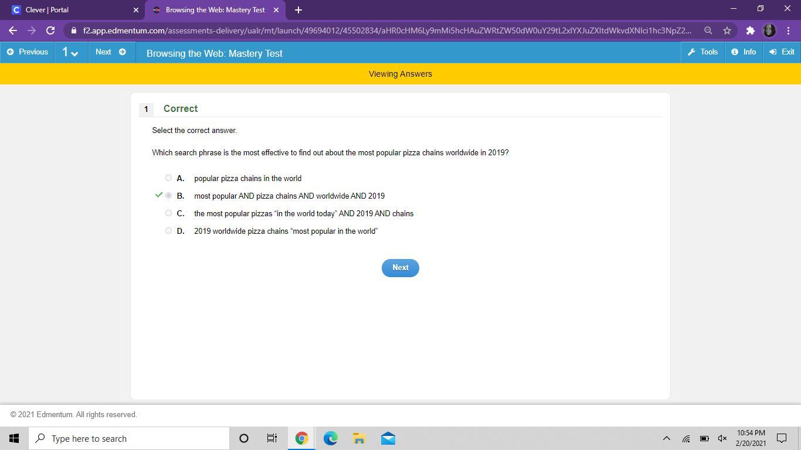Click answer text "most popular AND pizza chains AND worldwide AND 2019"
The image size is (801, 450).
[290, 196]
